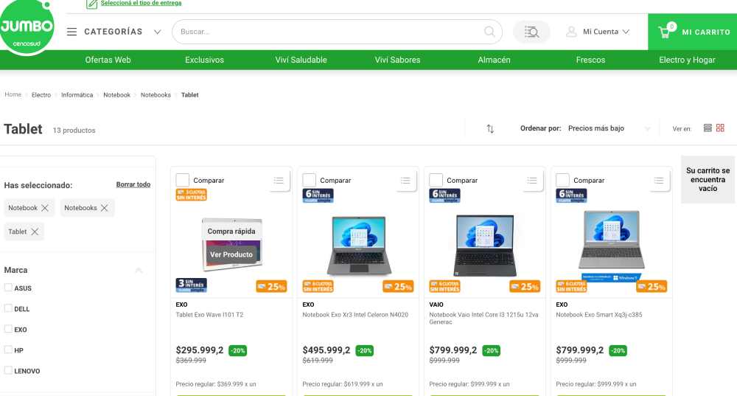Check Comparar on Exo Smart Xq3j card
Screen dimensions: 737x396
562,180
